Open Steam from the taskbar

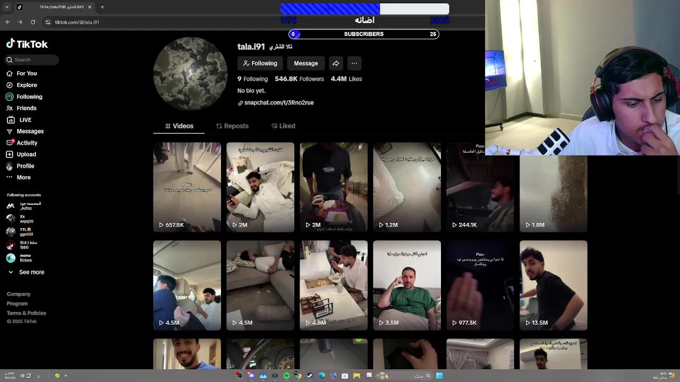click(310, 376)
